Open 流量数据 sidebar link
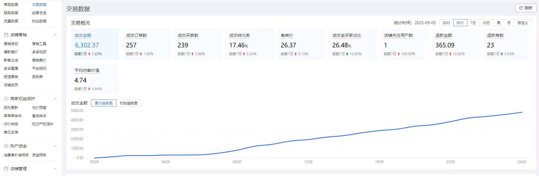The image size is (539, 176). tap(11, 21)
